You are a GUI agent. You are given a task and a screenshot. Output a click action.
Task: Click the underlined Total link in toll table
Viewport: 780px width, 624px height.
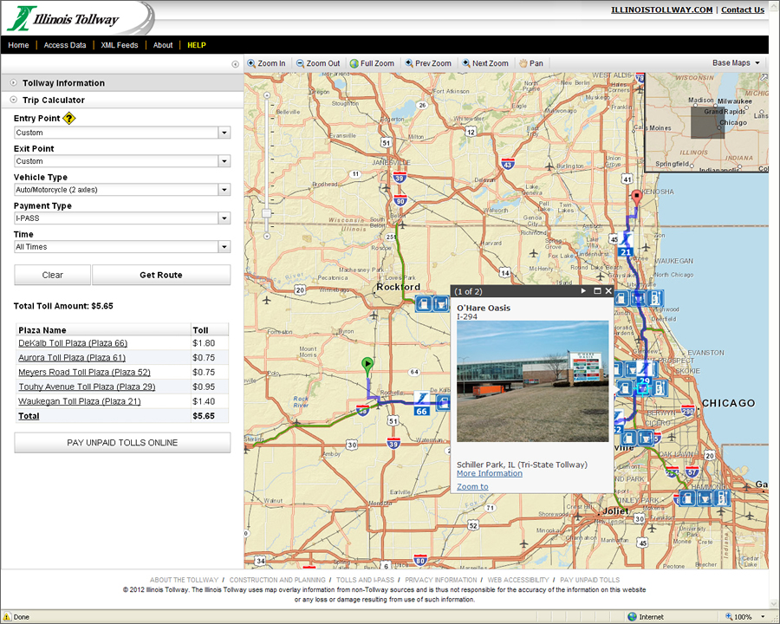[x=29, y=416]
